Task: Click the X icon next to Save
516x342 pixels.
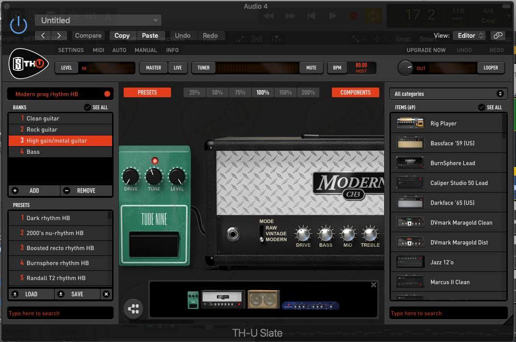Action: [106, 294]
